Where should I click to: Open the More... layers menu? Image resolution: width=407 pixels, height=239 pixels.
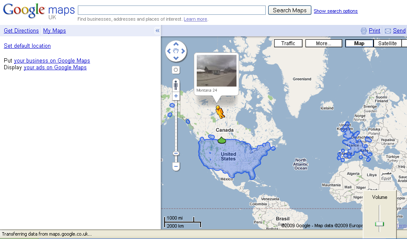[x=324, y=43]
